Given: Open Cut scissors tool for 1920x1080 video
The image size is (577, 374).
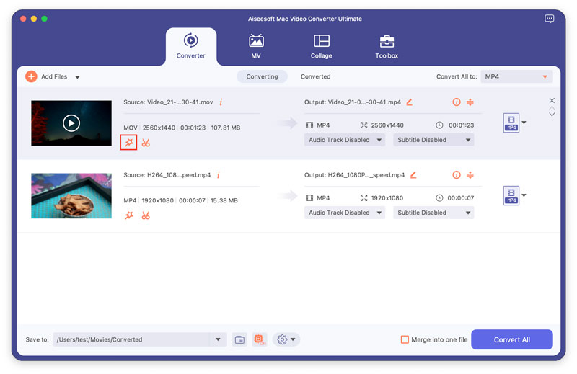Looking at the screenshot, I should [x=146, y=215].
